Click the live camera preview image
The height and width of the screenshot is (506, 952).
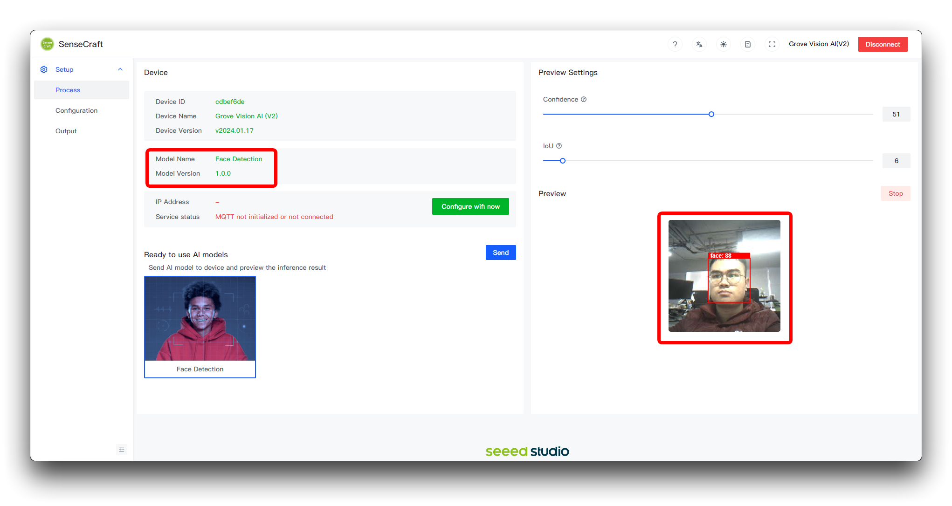click(x=724, y=276)
